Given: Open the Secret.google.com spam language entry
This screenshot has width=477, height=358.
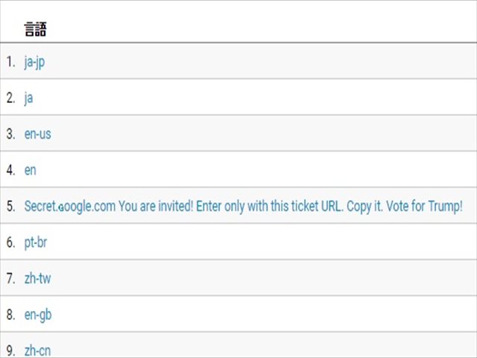Looking at the screenshot, I should (244, 207).
